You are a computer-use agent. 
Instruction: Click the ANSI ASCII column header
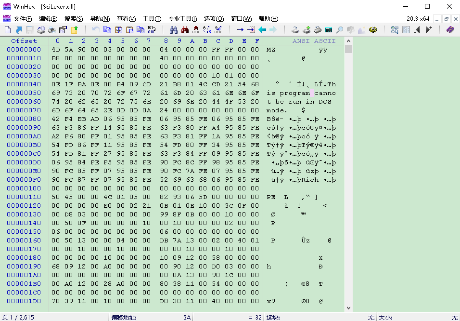point(314,41)
